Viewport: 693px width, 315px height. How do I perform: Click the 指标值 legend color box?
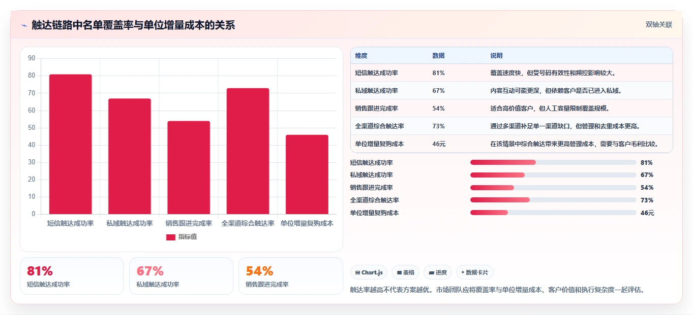(x=171, y=237)
